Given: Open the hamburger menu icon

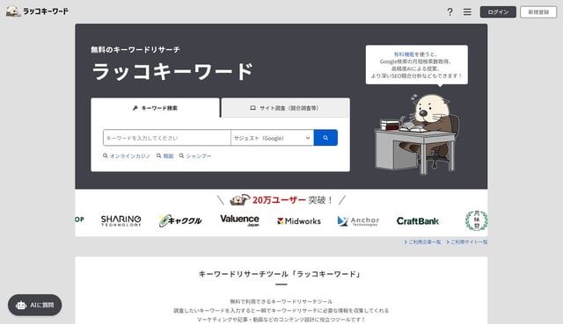Looking at the screenshot, I should tap(467, 11).
